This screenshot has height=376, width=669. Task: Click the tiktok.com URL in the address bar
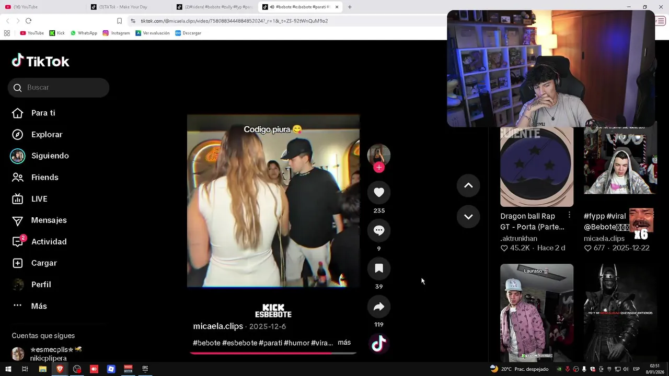coord(234,21)
